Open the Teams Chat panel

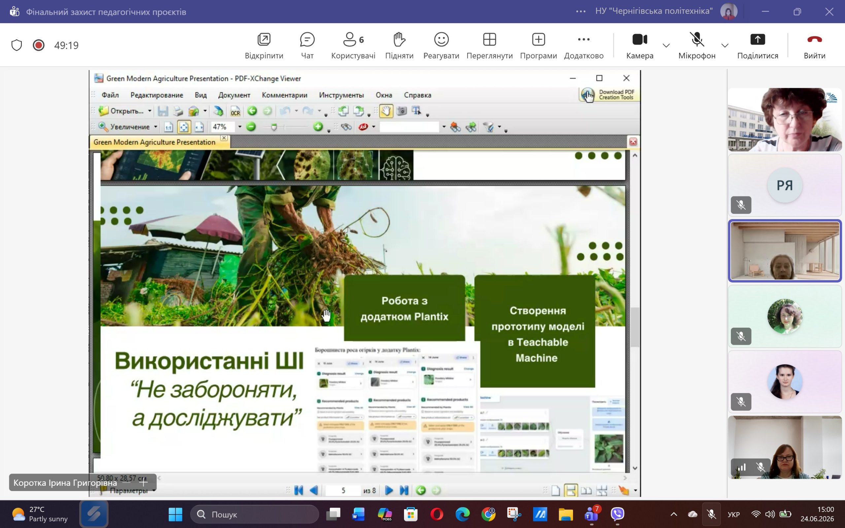point(307,46)
